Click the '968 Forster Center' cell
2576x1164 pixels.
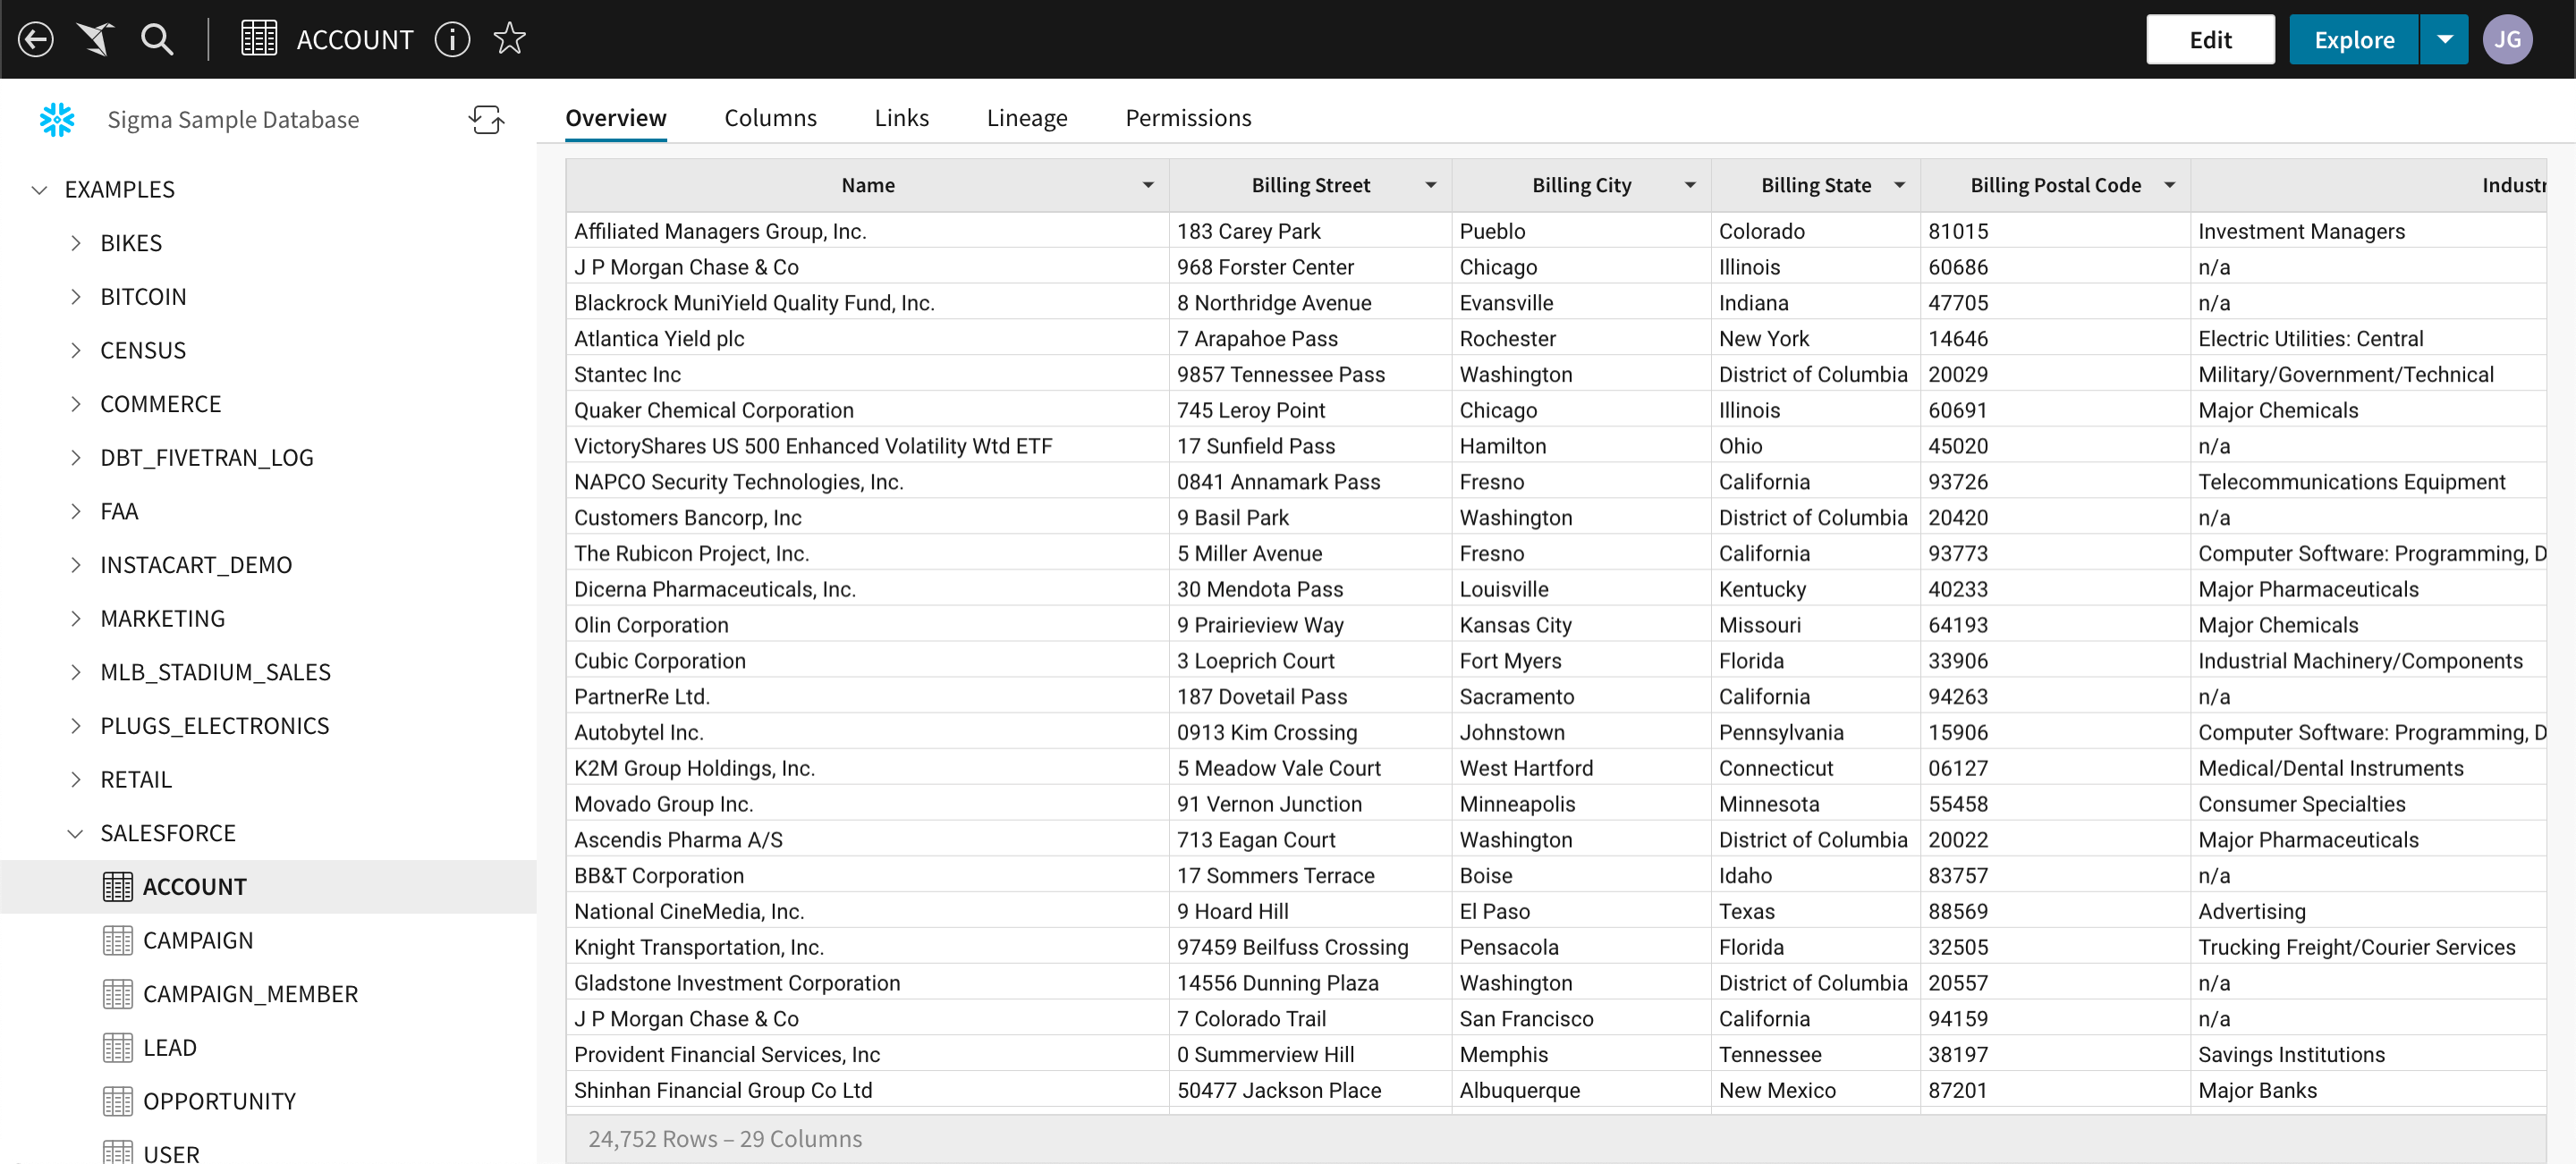[x=1310, y=266]
